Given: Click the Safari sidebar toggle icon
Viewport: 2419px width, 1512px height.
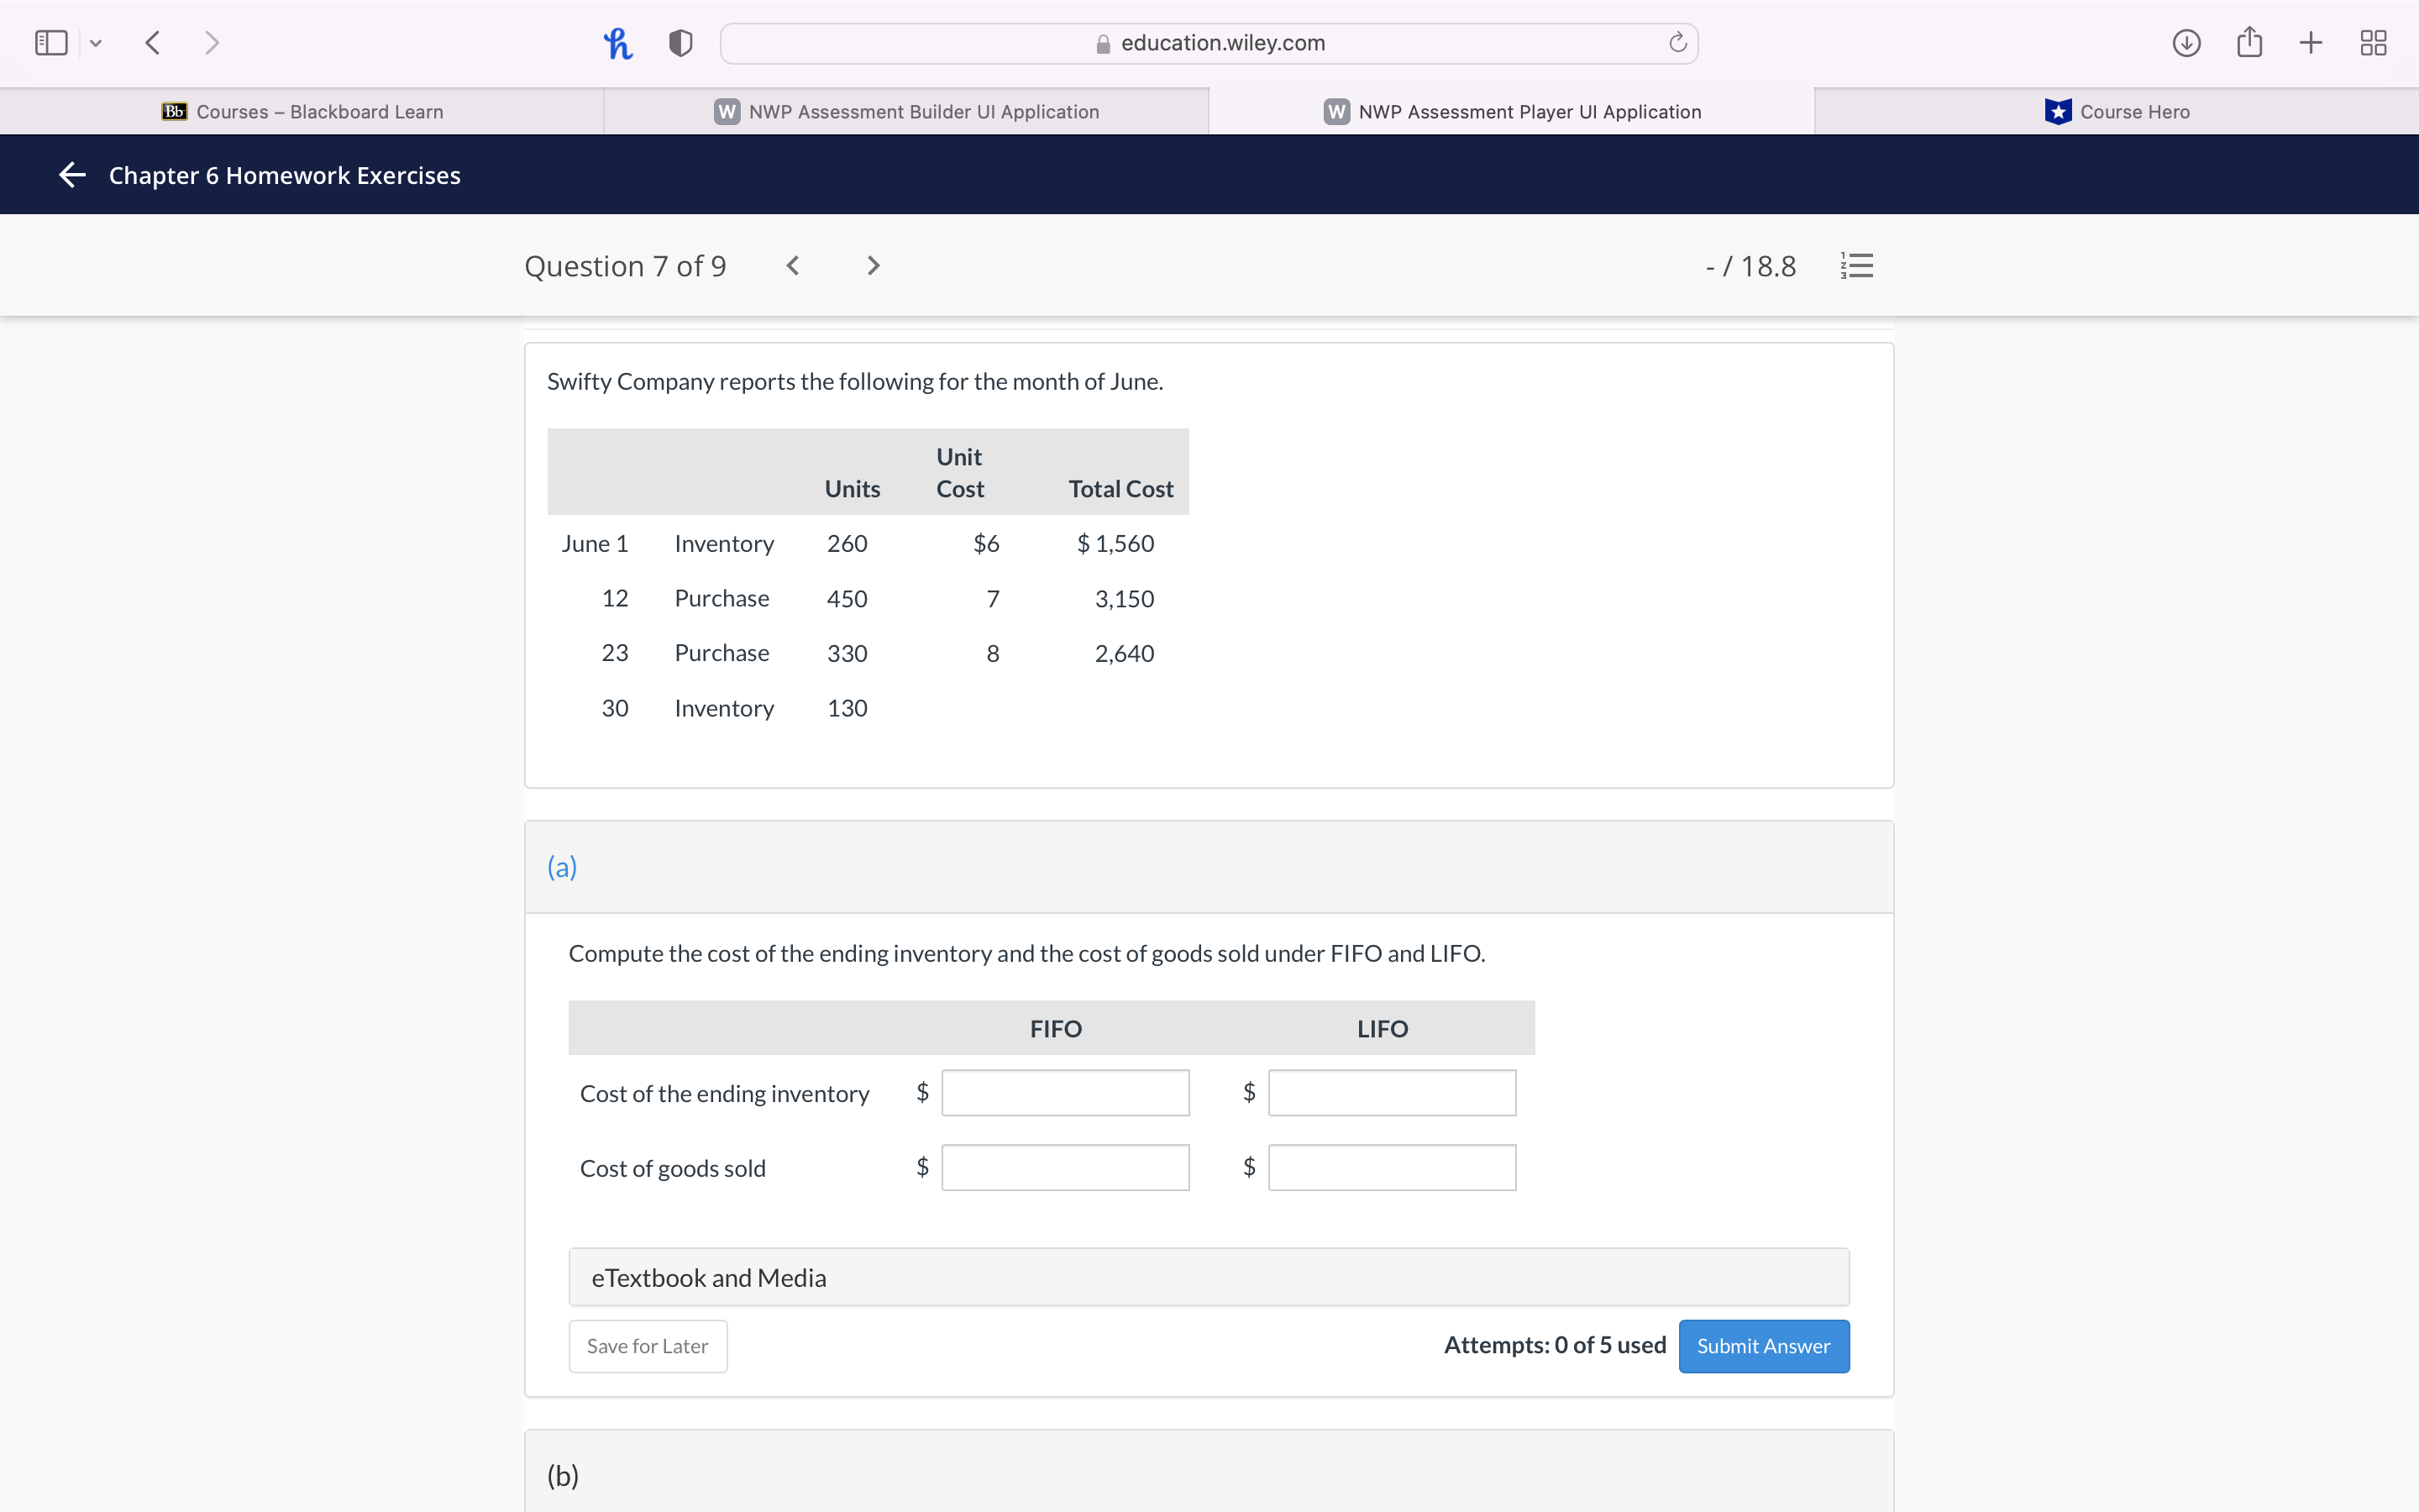Looking at the screenshot, I should tap(51, 43).
